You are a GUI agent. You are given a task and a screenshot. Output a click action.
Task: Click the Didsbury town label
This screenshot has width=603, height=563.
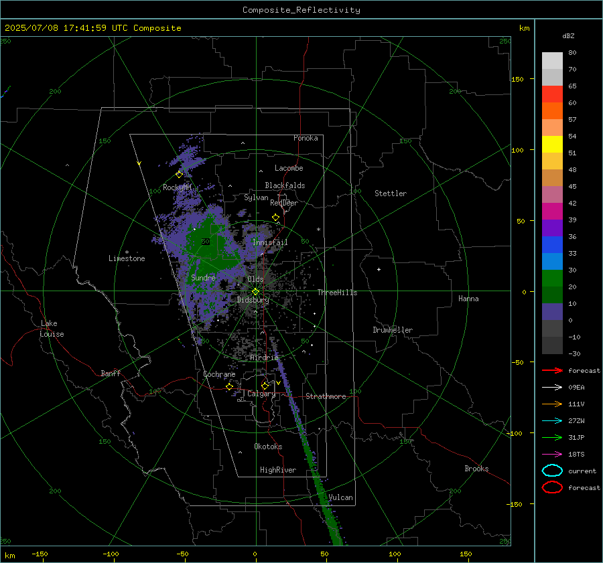tap(253, 300)
